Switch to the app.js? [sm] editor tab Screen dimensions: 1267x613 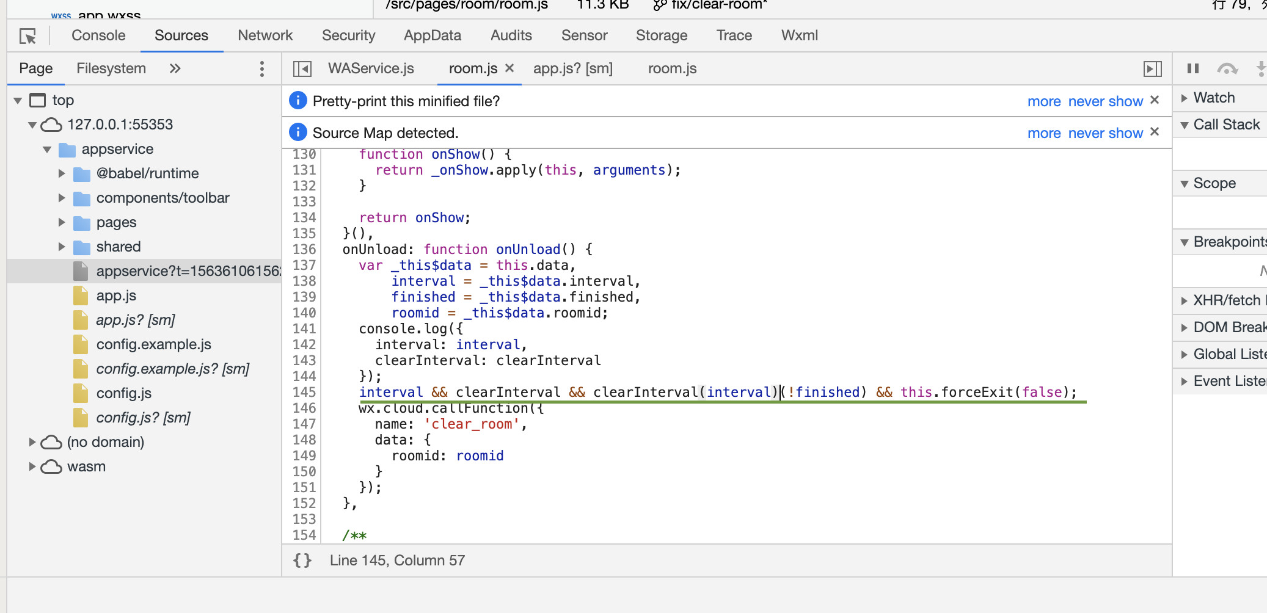point(573,68)
